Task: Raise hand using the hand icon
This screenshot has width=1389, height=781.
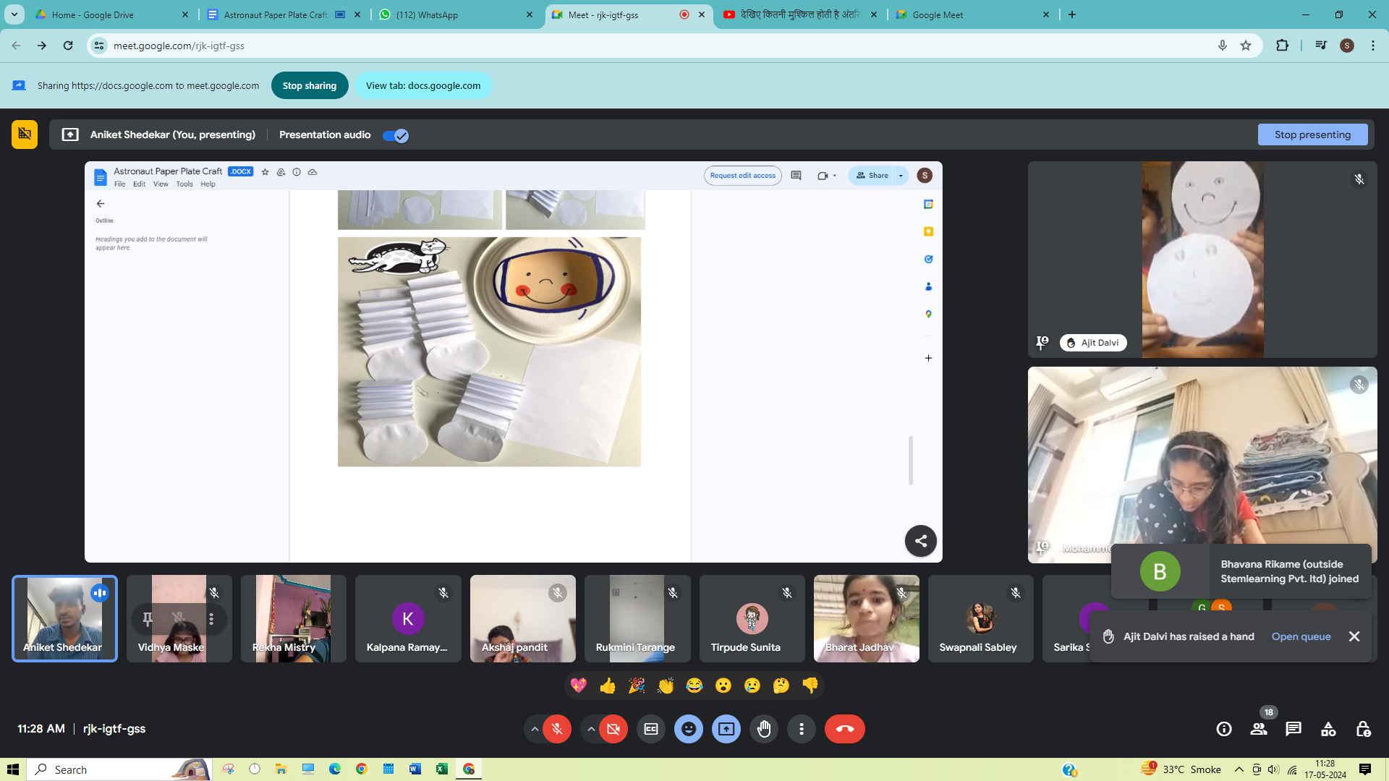Action: click(x=764, y=729)
